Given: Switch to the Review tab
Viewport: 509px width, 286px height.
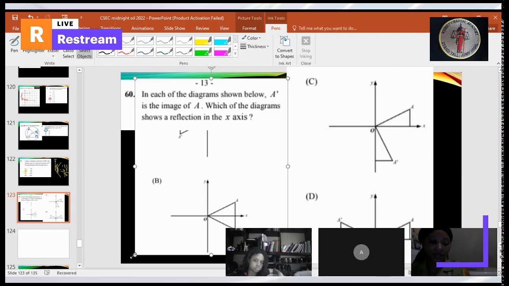Looking at the screenshot, I should [202, 28].
